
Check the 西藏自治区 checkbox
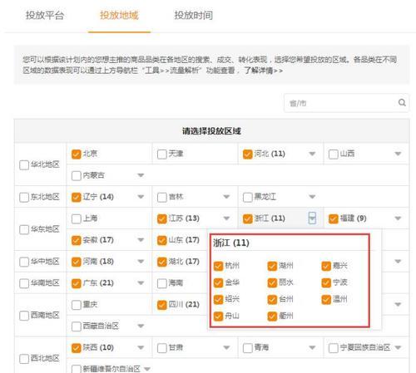tap(76, 326)
